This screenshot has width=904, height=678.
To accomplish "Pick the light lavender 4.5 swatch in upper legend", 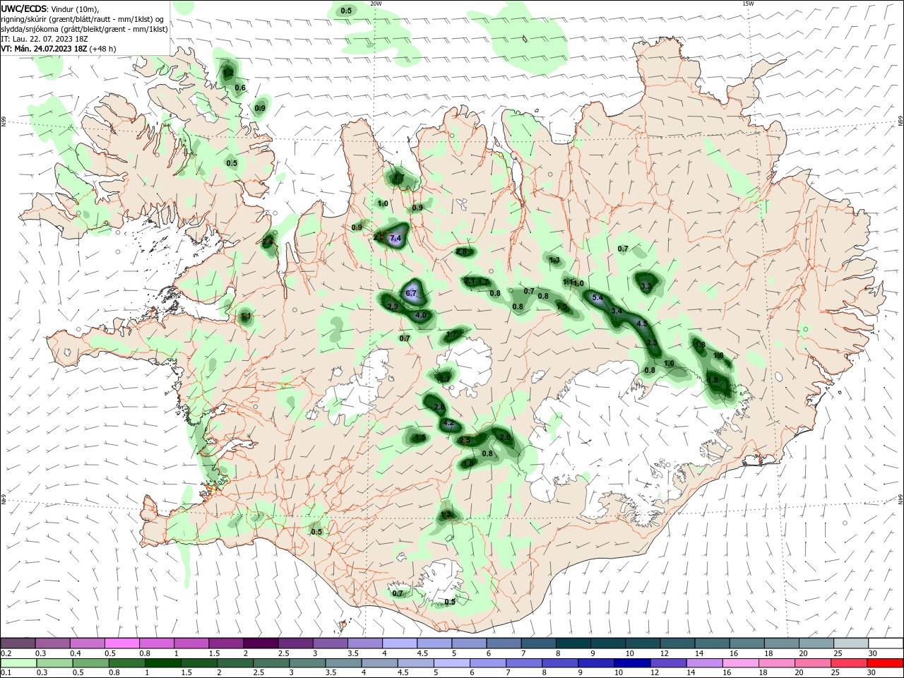I will click(434, 643).
